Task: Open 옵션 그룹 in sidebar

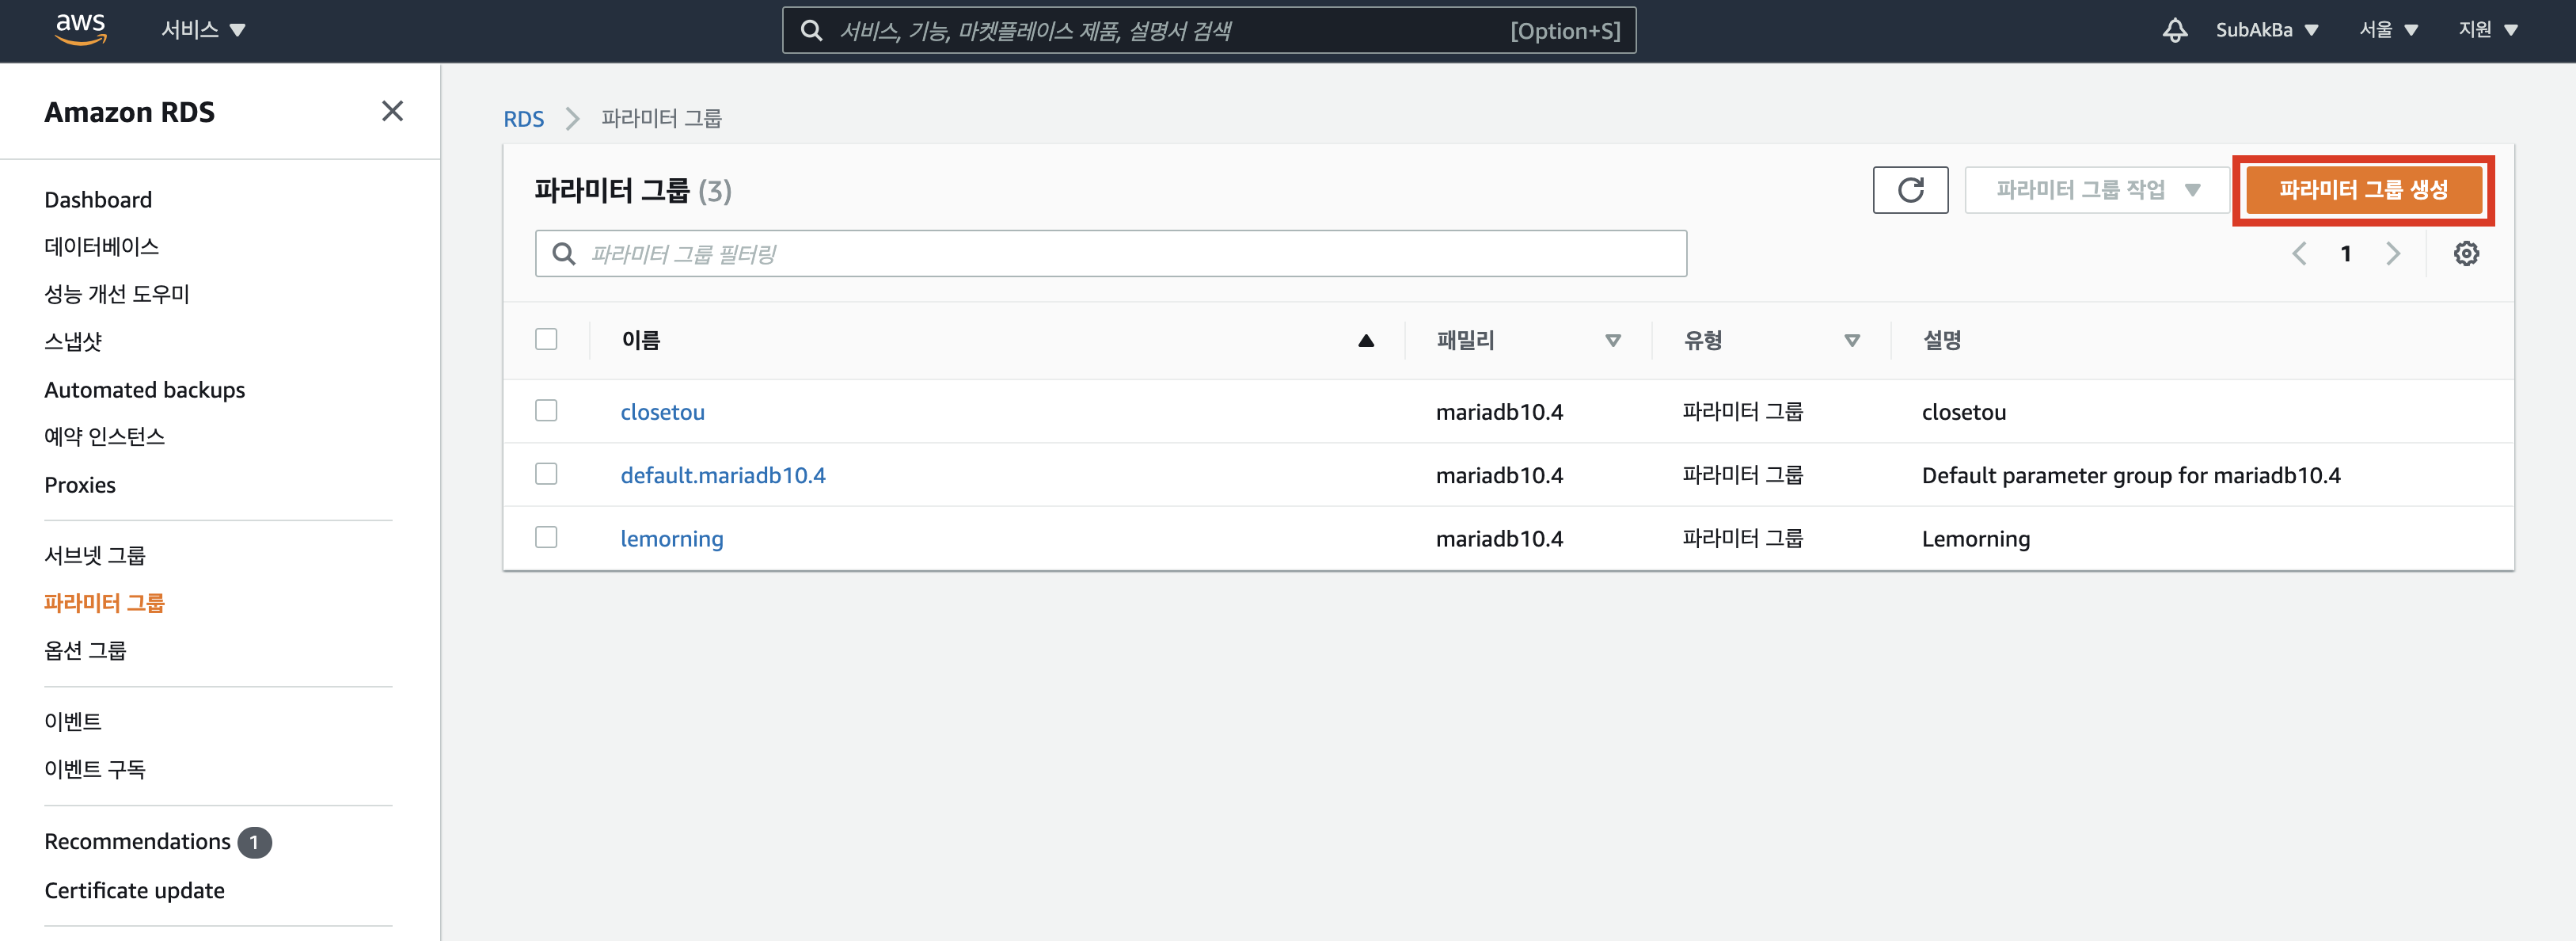Action: point(85,650)
